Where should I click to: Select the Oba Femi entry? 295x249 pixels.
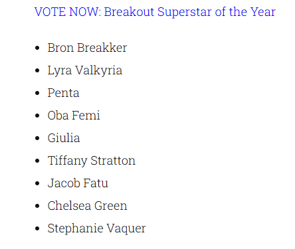coord(74,116)
